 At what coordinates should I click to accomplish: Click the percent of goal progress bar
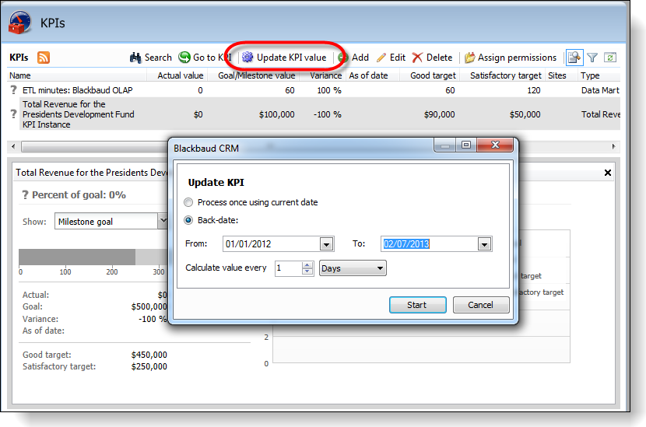pyautogui.click(x=93, y=257)
